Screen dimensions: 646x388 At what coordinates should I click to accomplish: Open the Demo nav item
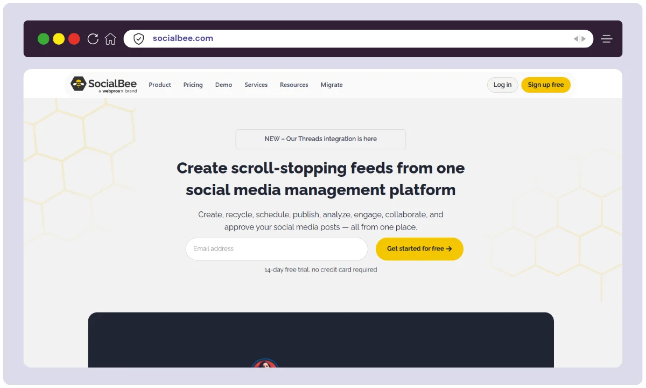pos(223,85)
